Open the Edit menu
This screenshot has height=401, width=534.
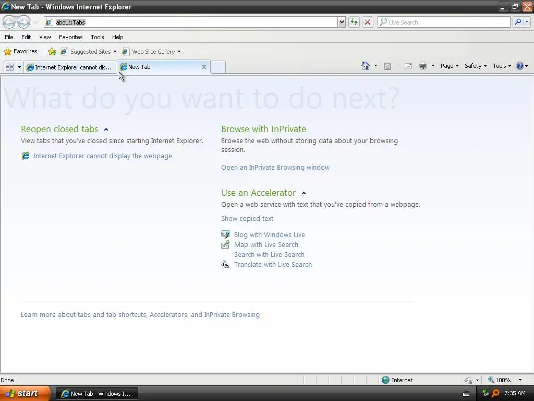pos(26,37)
